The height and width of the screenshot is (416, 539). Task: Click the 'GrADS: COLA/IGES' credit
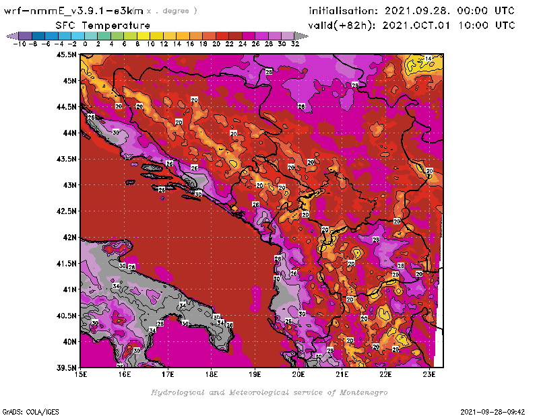30,412
